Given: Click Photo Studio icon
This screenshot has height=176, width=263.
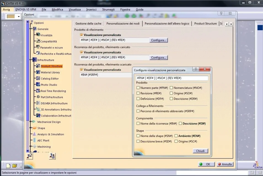Looking at the screenshot, I should tap(38, 84).
